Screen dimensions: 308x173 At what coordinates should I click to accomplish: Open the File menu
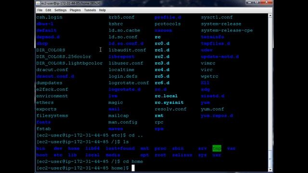pos(39,10)
